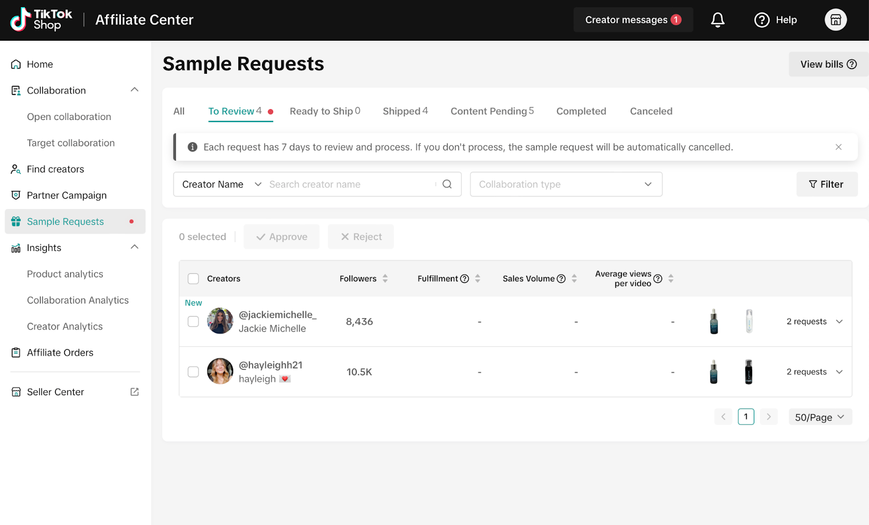Click the Approve button
The width and height of the screenshot is (869, 525).
coord(281,237)
